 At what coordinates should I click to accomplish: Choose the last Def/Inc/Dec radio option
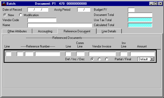click(x=107, y=59)
